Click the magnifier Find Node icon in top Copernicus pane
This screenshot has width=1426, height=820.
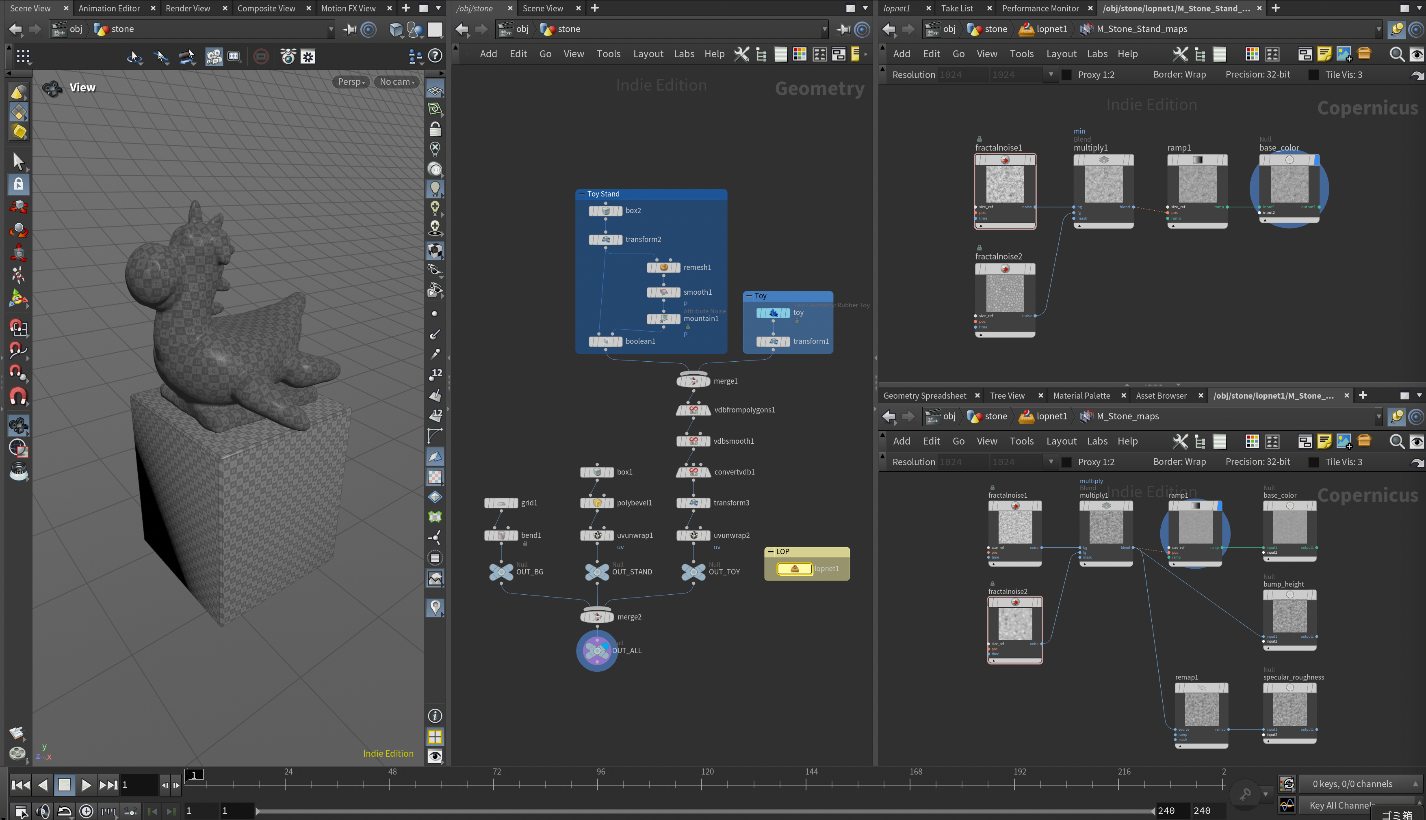[1396, 54]
